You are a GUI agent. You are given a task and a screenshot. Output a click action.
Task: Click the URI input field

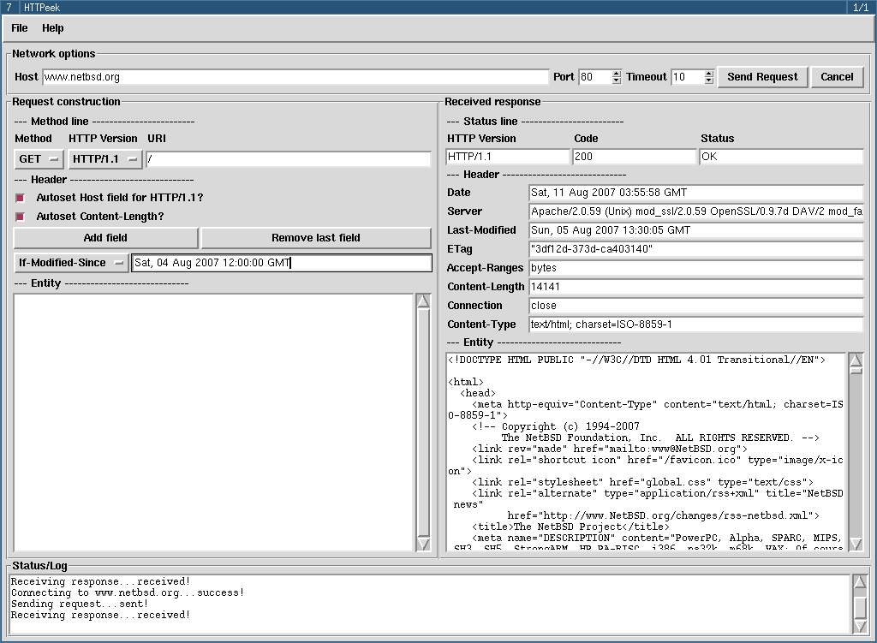(289, 159)
